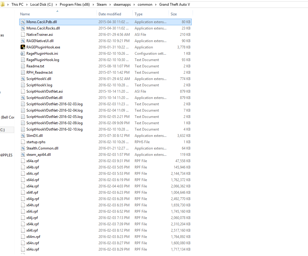The height and width of the screenshot is (256, 308).
Task: Select the x64i.rpf file name
Action: 32,211
